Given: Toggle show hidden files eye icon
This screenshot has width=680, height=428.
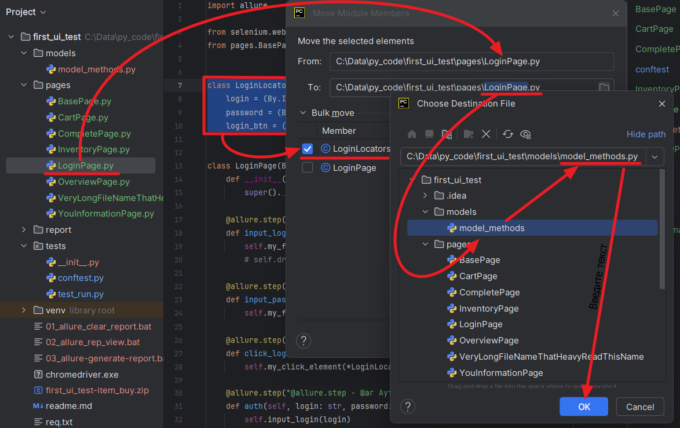Looking at the screenshot, I should tap(525, 134).
